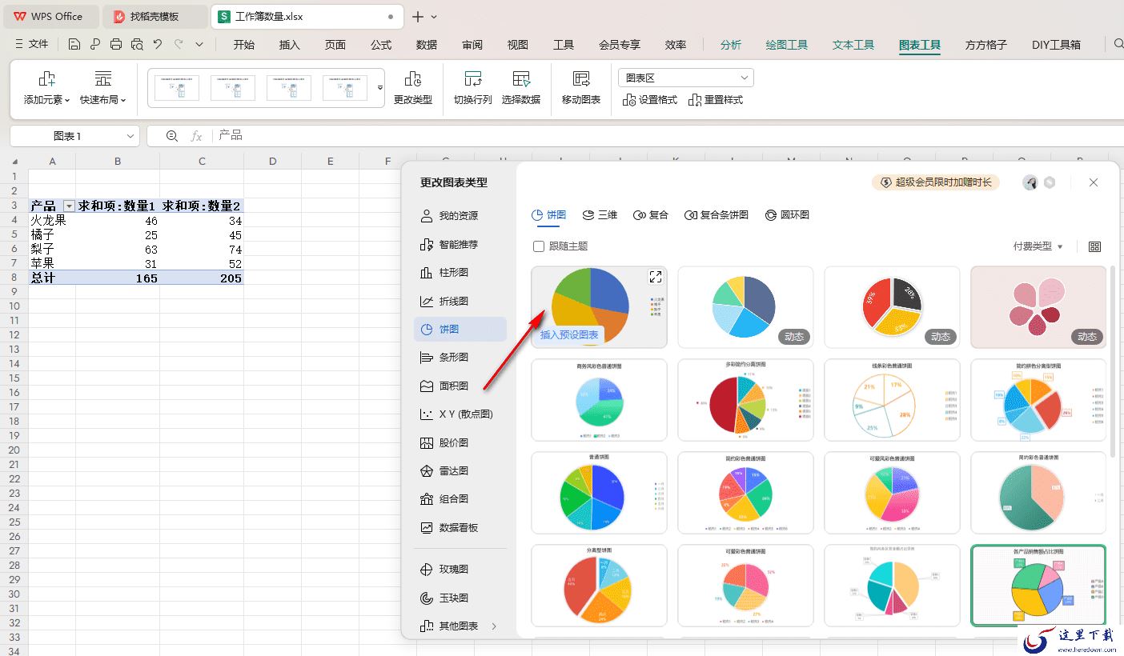This screenshot has height=656, width=1124.
Task: Open the 开始 (Home) ribbon tab
Action: pyautogui.click(x=244, y=45)
